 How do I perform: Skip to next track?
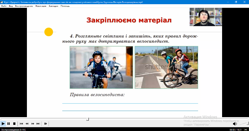tap(38, 124)
